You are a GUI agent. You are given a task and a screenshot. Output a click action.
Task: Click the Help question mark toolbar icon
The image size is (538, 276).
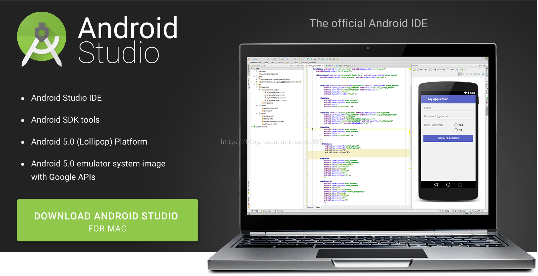[341, 59]
